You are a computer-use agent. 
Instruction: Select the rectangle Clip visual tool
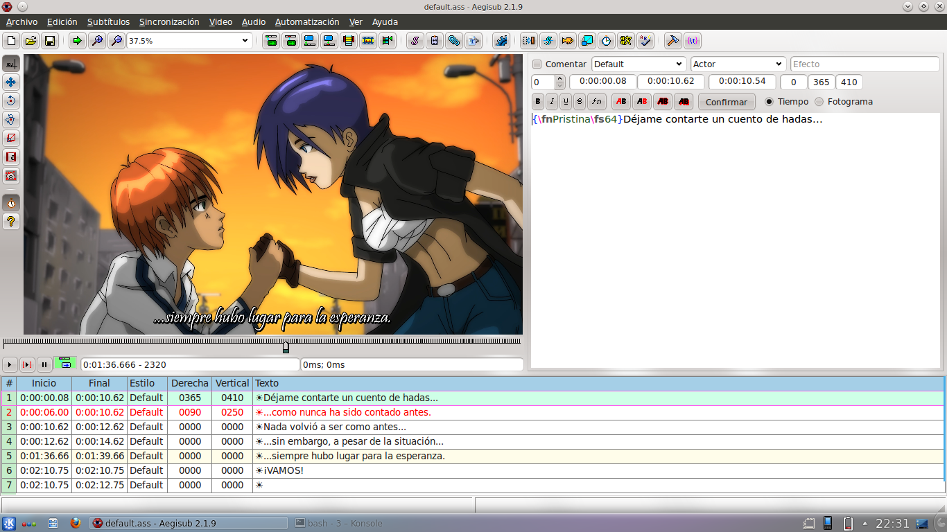point(11,157)
